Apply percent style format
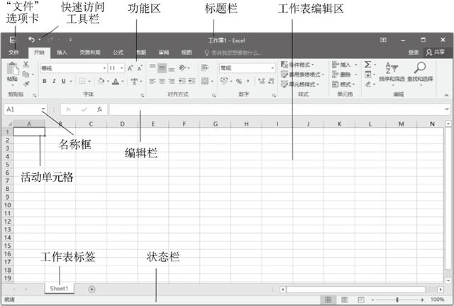The width and height of the screenshot is (454, 306). (x=239, y=81)
